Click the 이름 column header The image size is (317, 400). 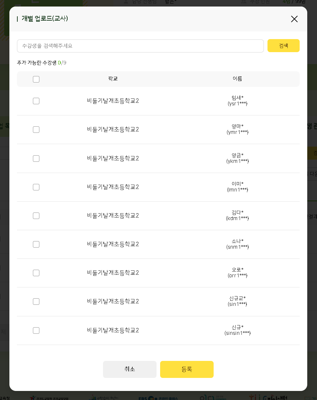[x=237, y=79]
